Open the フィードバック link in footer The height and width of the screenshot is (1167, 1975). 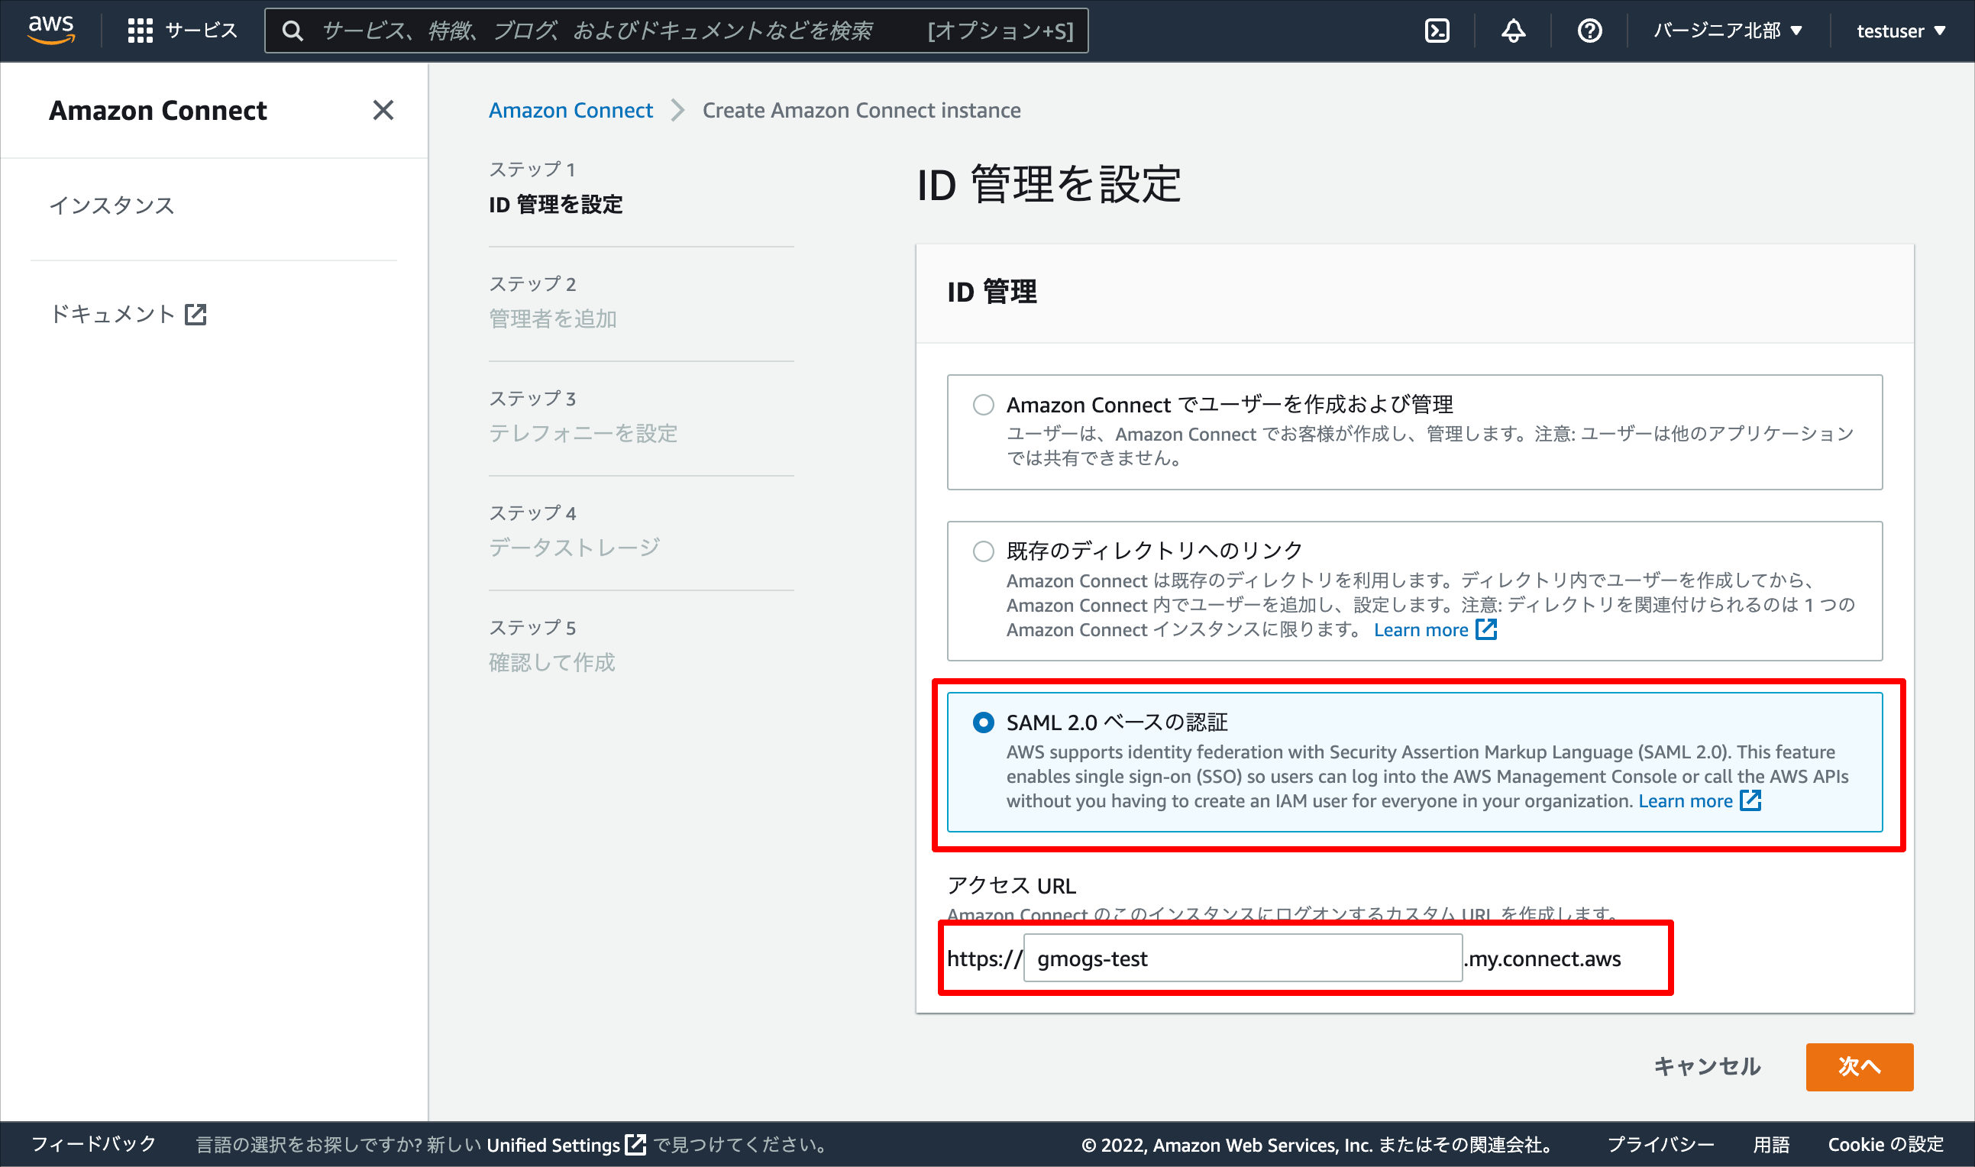click(94, 1144)
